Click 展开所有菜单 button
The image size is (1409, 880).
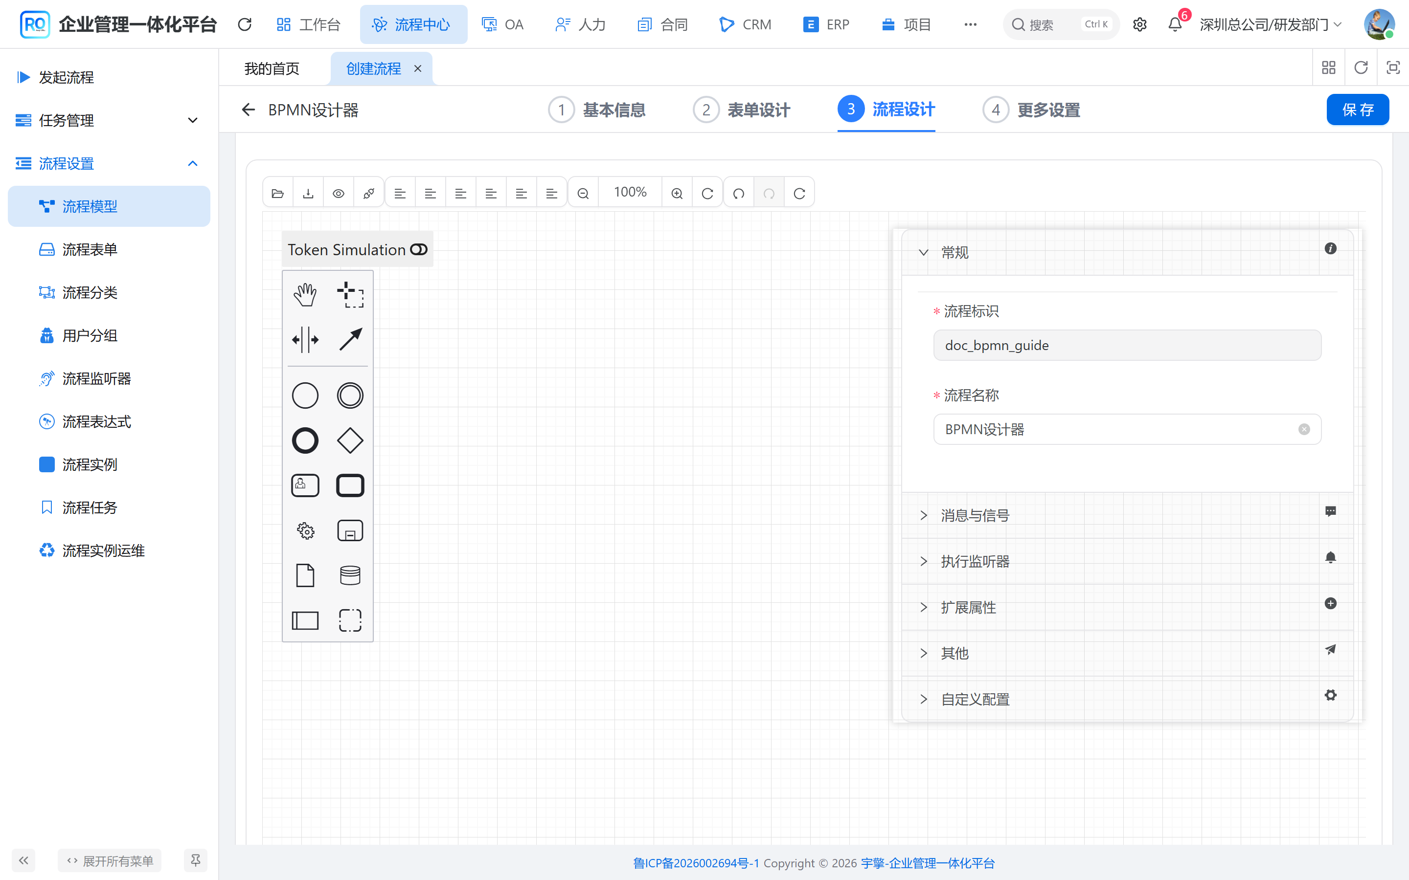click(x=110, y=860)
